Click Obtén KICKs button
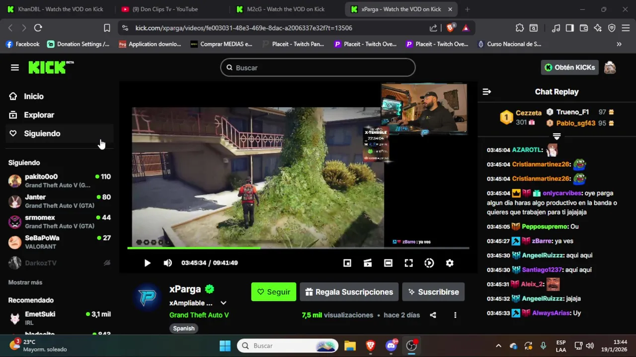The image size is (636, 357). pyautogui.click(x=570, y=67)
